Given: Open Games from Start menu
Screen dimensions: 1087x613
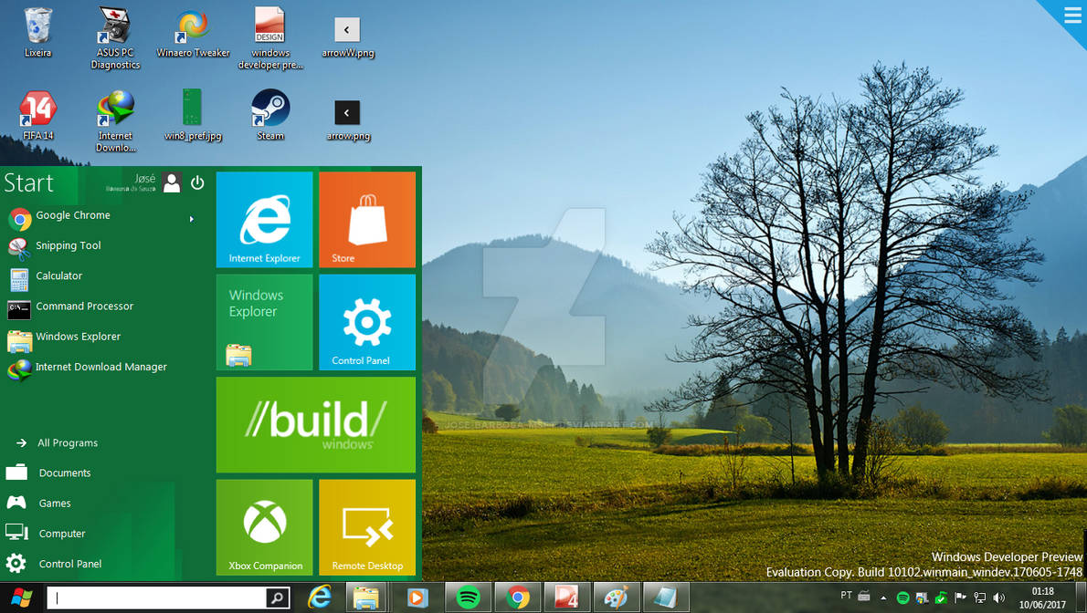Looking at the screenshot, I should [x=38, y=503].
